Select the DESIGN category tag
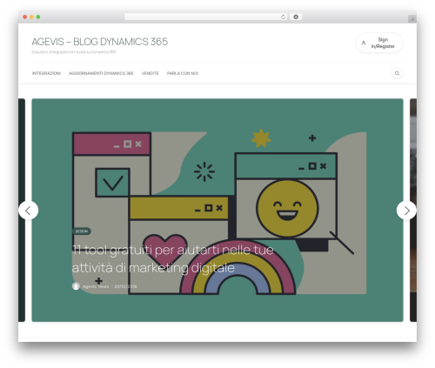This screenshot has width=435, height=368. 82,231
